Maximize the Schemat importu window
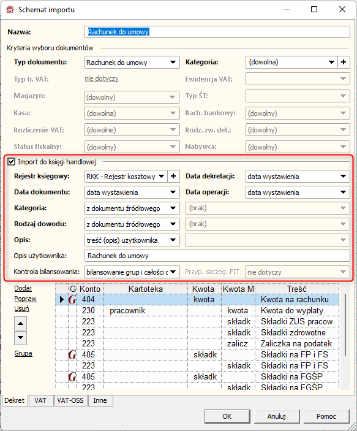This screenshot has width=357, height=431. coord(314,9)
